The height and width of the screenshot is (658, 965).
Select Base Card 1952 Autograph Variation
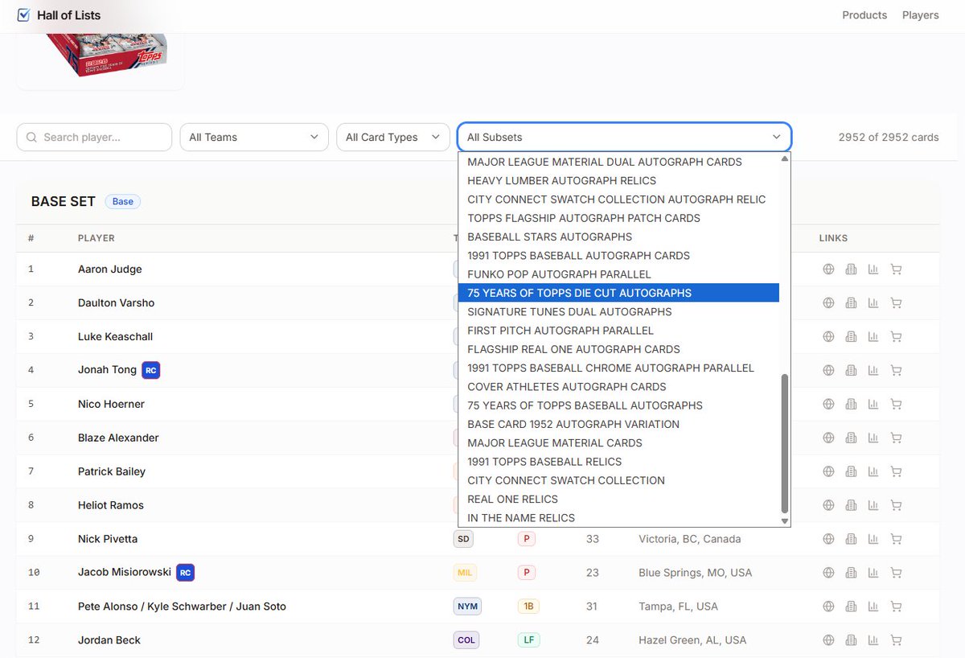pos(618,424)
